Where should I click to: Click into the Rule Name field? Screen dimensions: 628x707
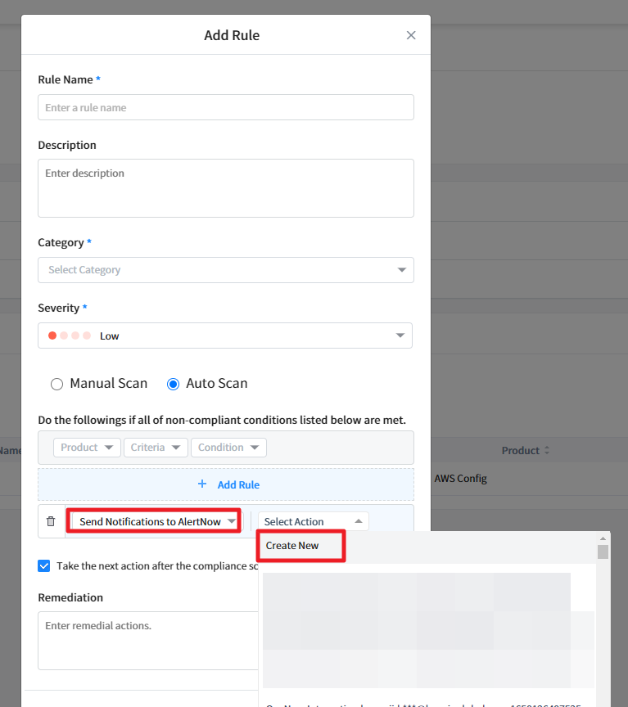(225, 108)
